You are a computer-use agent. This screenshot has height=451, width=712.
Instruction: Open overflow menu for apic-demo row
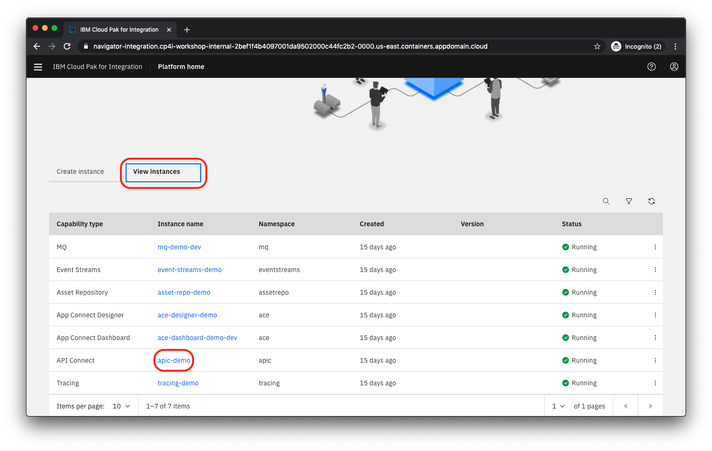pos(655,360)
